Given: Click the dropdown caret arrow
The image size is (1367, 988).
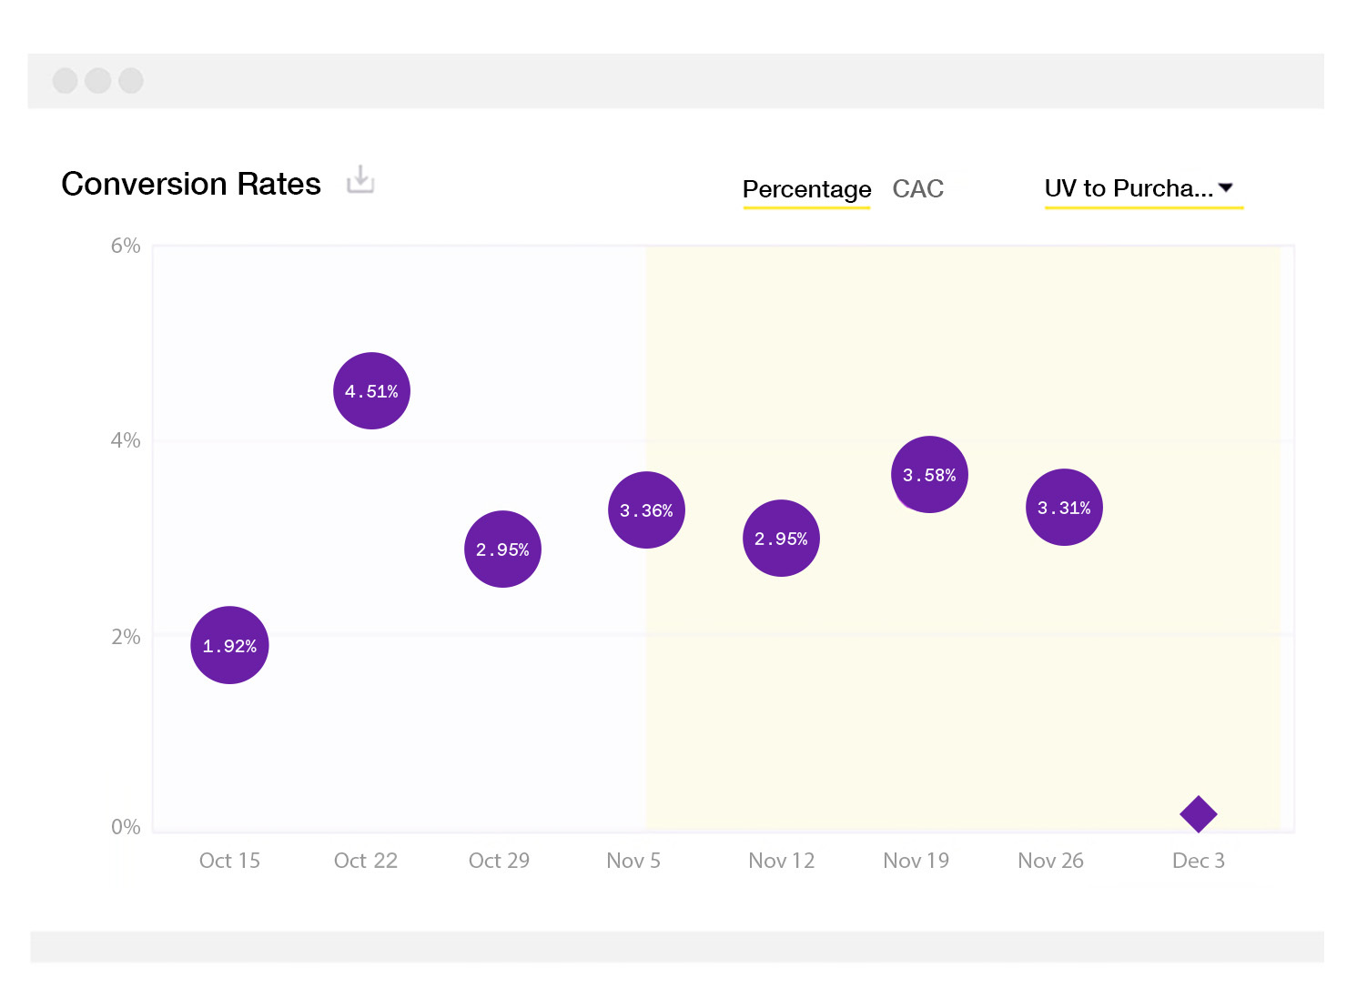Looking at the screenshot, I should (x=1226, y=188).
